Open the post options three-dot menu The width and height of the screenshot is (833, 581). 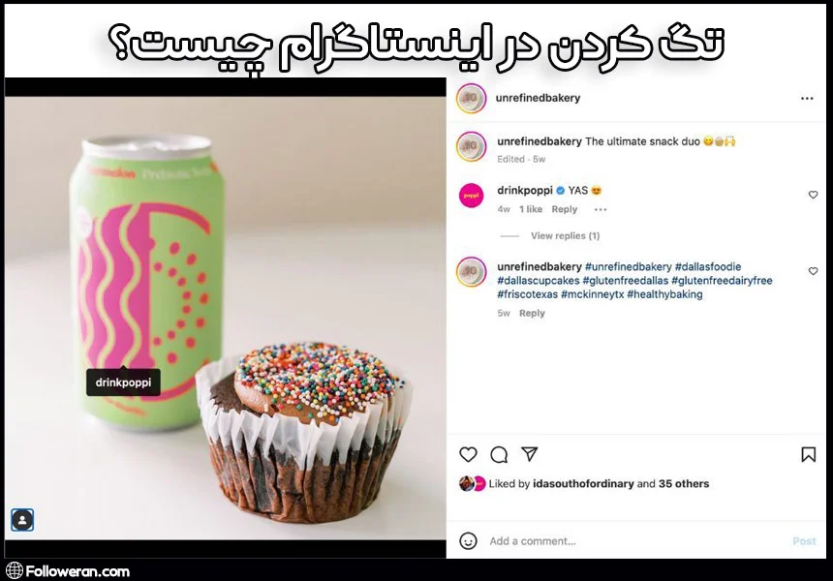tap(807, 98)
